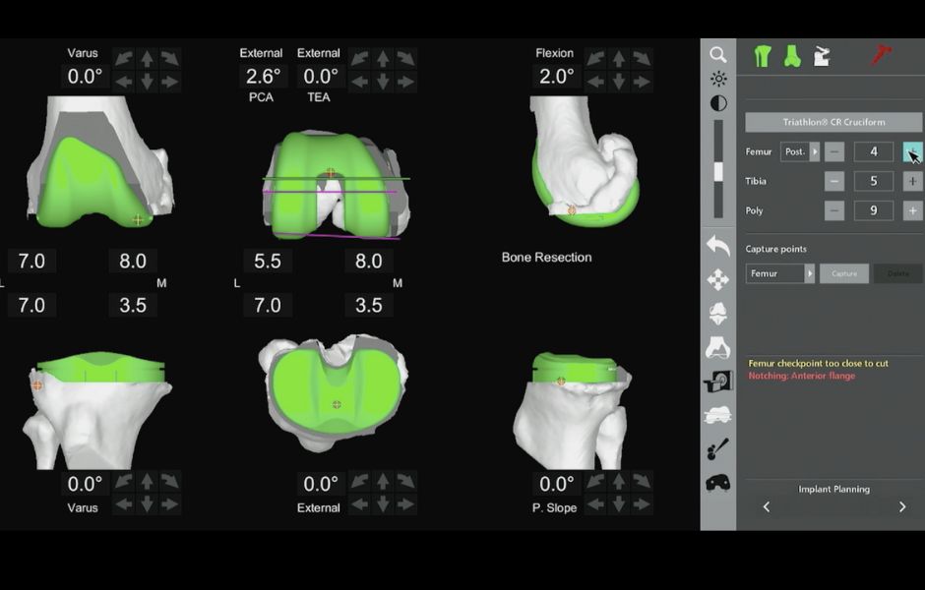Select the tibia sagittal 3D view
The image size is (925, 590).
pos(573,410)
